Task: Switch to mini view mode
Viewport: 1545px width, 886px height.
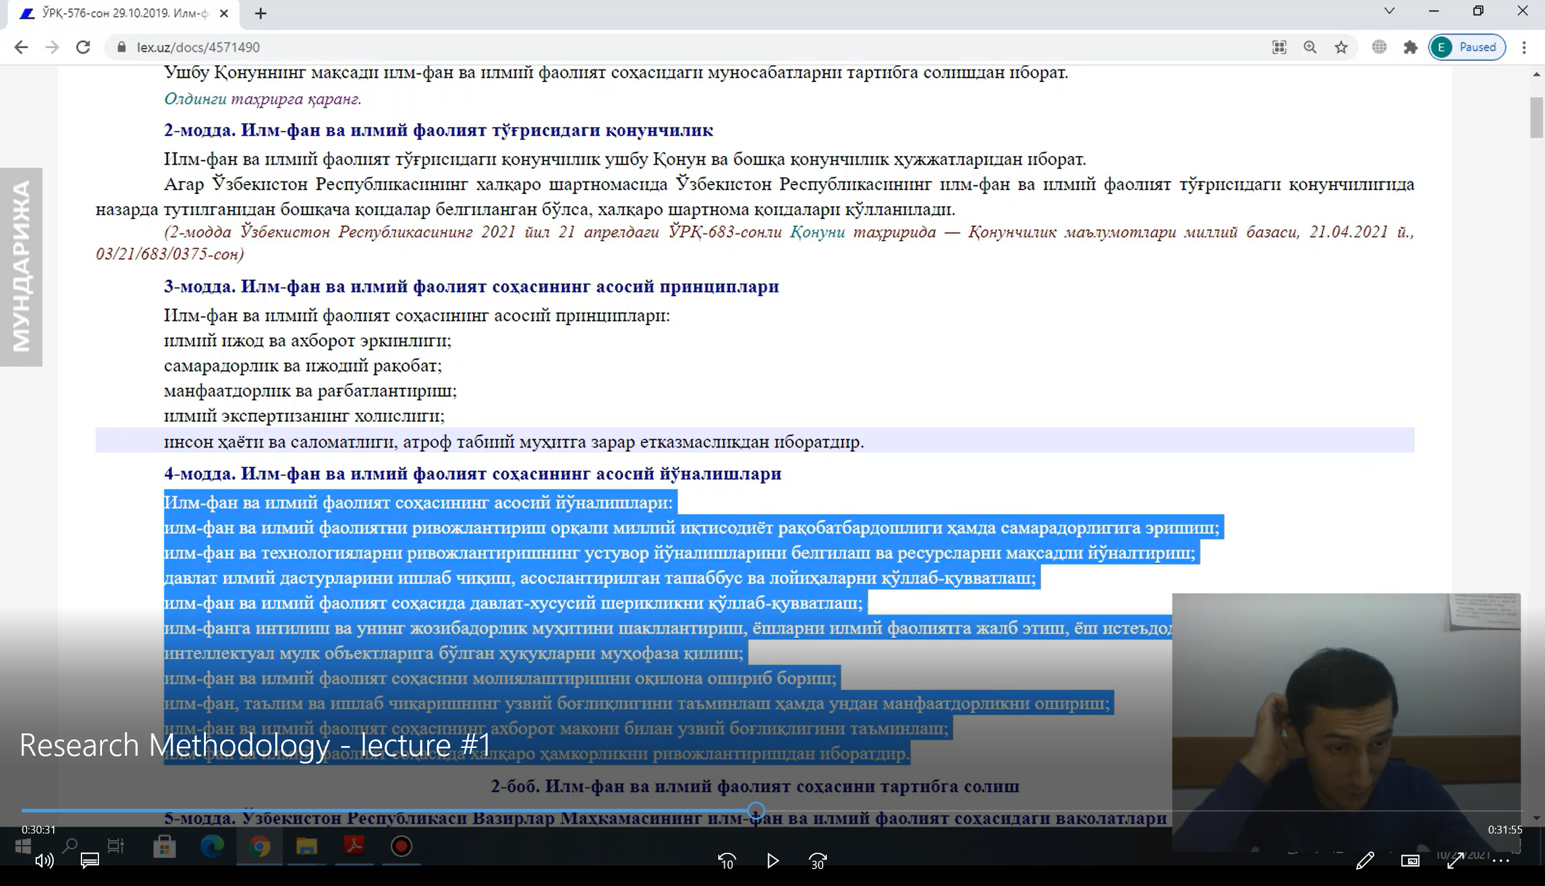Action: 1410,861
